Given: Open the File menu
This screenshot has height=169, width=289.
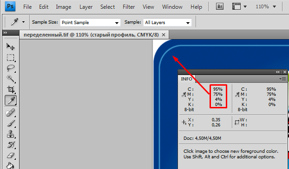Looking at the screenshot, I should 27,7.
